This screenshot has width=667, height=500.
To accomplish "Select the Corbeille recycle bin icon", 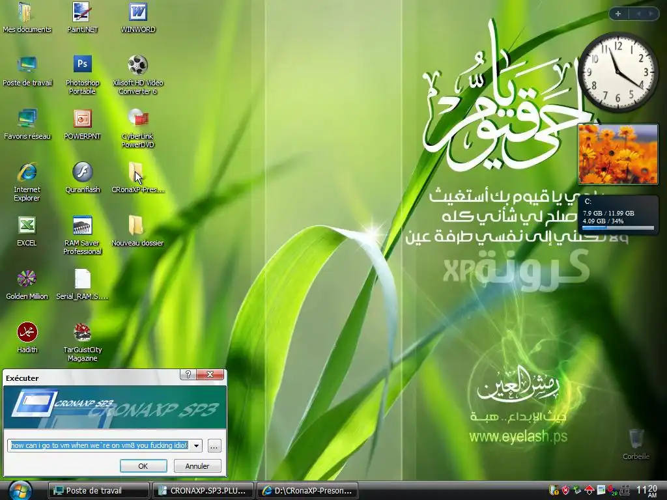I will click(x=636, y=445).
